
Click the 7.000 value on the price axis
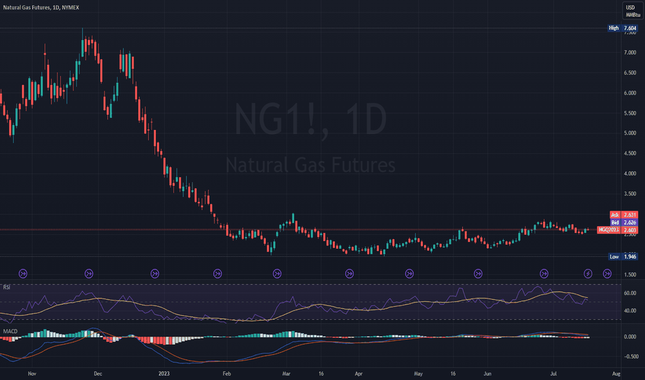tap(630, 53)
